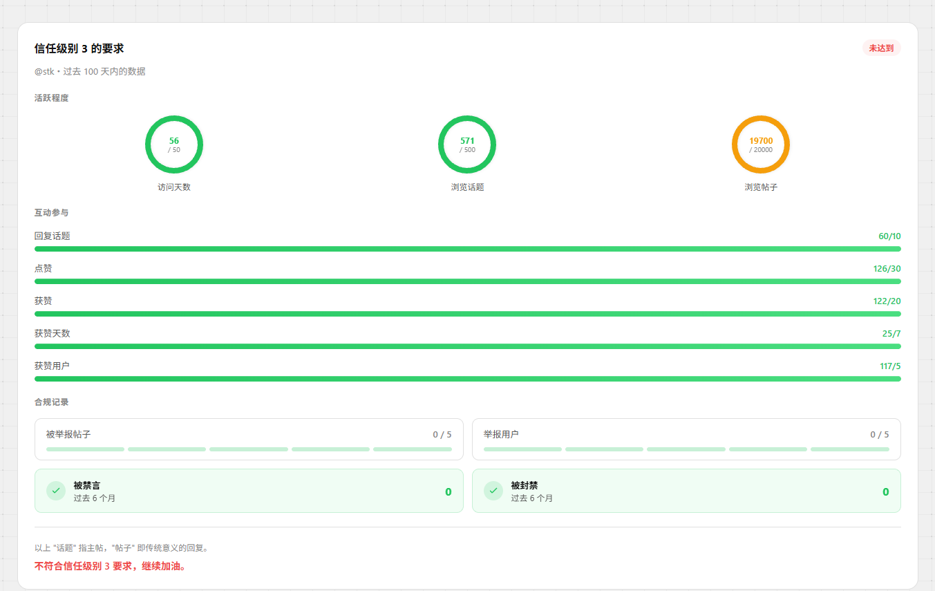Click the orange 浏览帖子 ring showing 19700
Image resolution: width=935 pixels, height=591 pixels.
pos(761,144)
